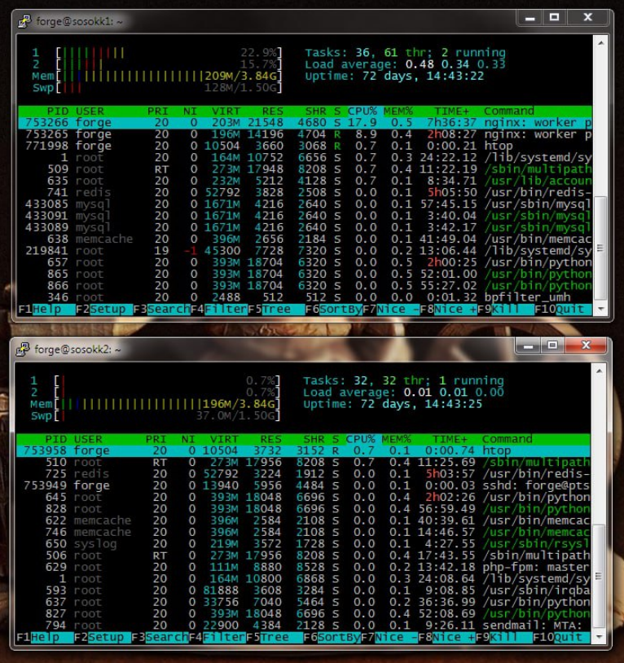Click PuTTY icon in sosokk1 title bar
This screenshot has height=663, width=624.
point(25,20)
